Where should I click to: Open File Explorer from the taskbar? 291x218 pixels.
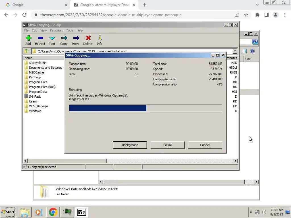(25, 212)
